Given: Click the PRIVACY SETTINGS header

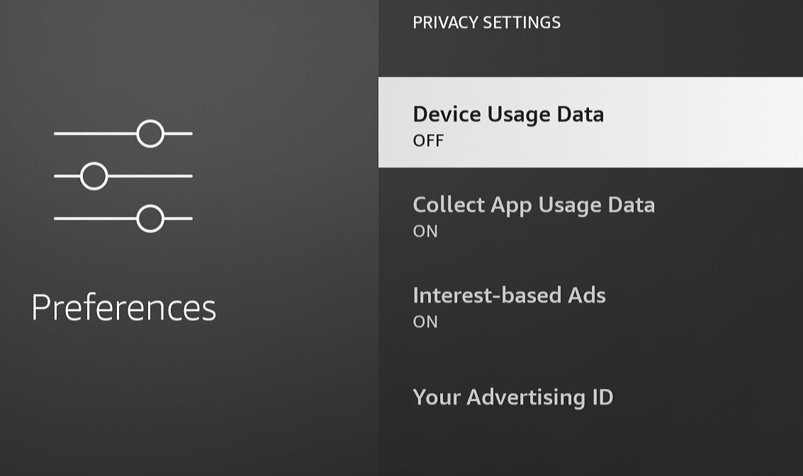Looking at the screenshot, I should click(x=486, y=23).
